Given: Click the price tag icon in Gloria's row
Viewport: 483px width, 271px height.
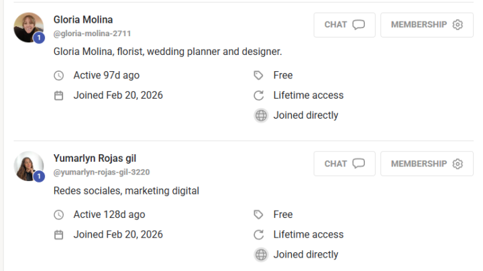Looking at the screenshot, I should pos(258,75).
